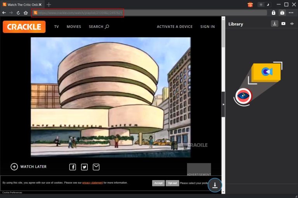
Task: Open the three-dot more options menu
Action: [291, 13]
